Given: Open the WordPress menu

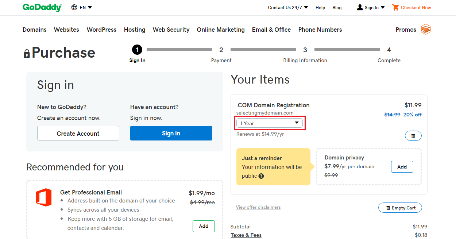Looking at the screenshot, I should tap(101, 30).
